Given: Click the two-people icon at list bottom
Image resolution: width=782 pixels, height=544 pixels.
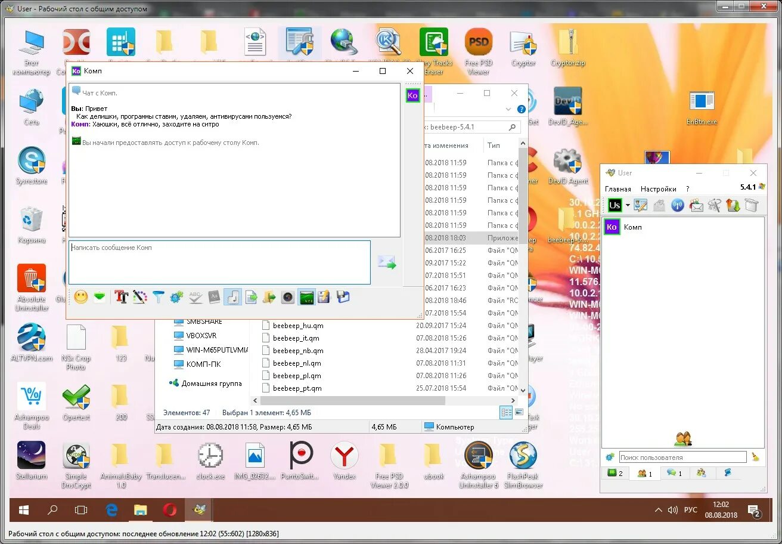Looking at the screenshot, I should 683,439.
